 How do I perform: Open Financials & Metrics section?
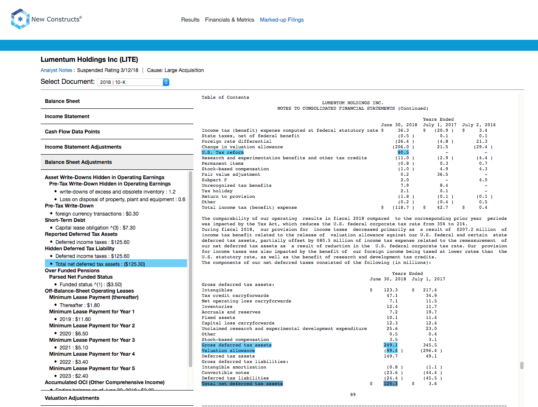tap(230, 20)
